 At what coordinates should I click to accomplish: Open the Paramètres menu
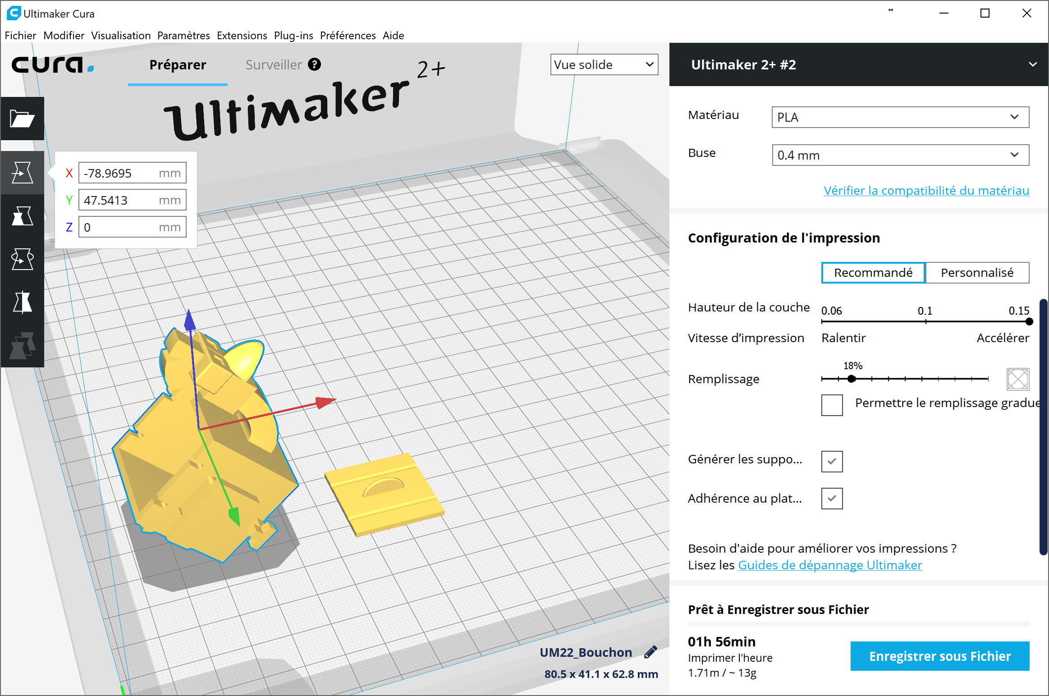(x=183, y=35)
